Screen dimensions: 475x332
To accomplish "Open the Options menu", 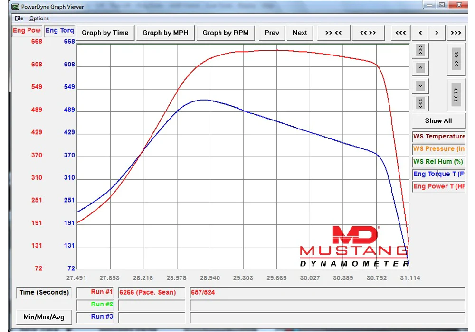I will (39, 18).
